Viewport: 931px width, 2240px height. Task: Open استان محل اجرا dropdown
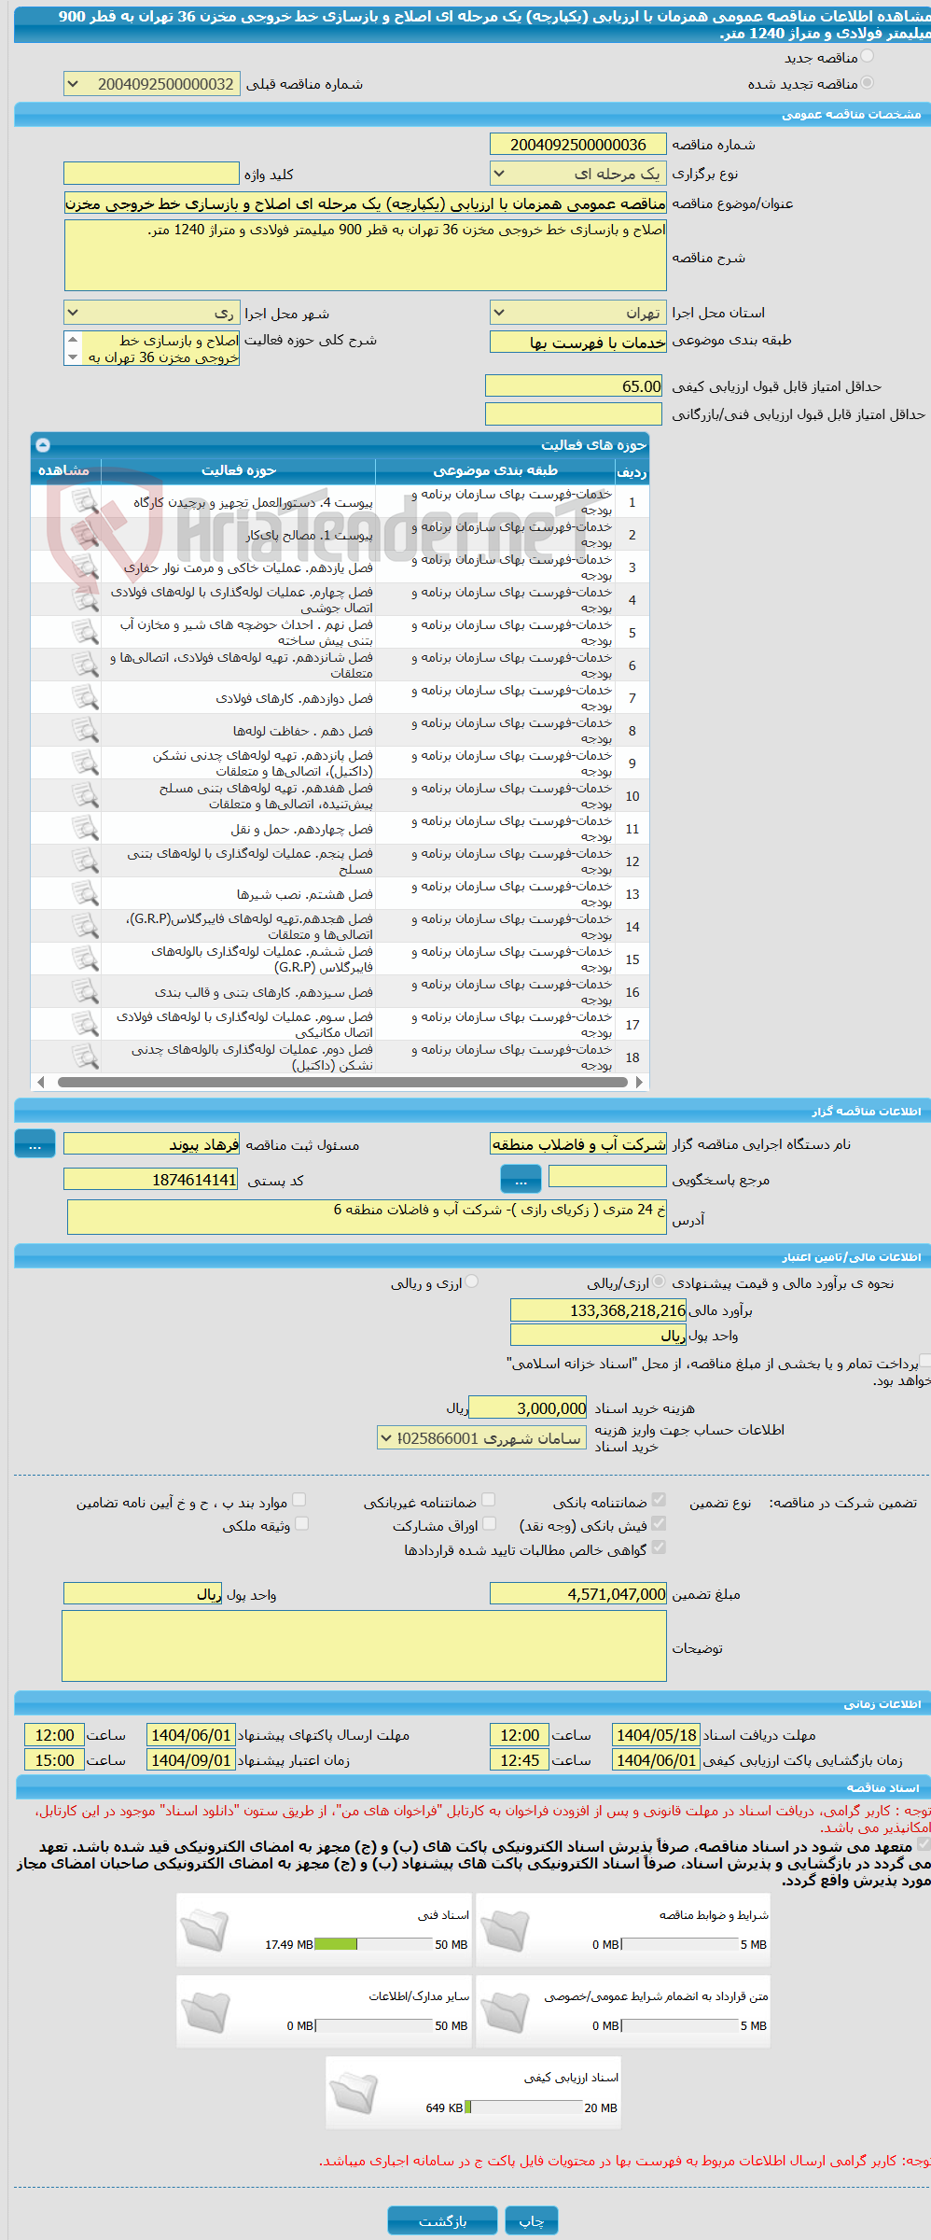click(577, 313)
